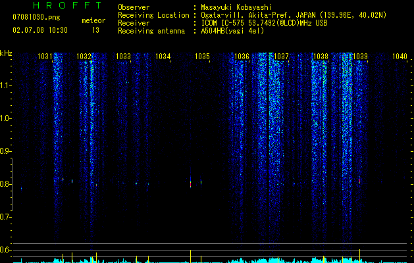Click the Receiver label
Image resolution: width=414 pixels, height=263 pixels.
[x=134, y=23]
